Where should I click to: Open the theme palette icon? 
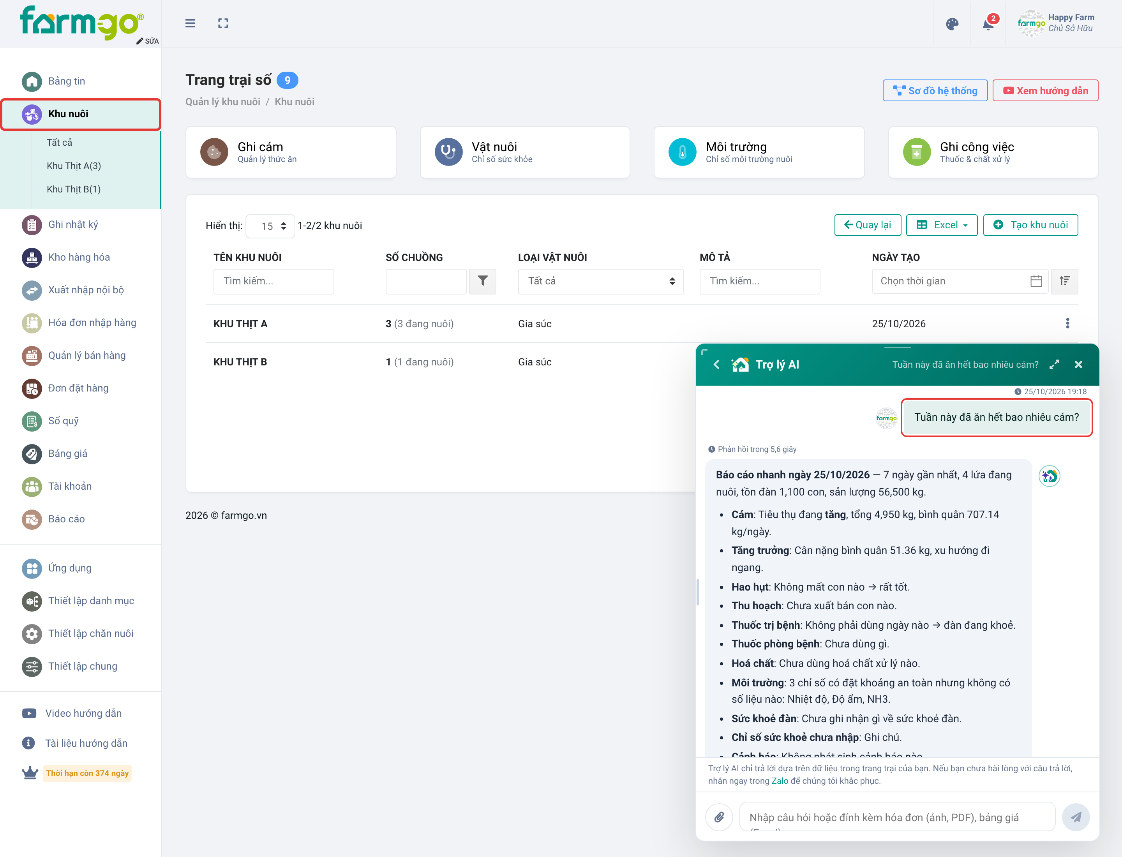pyautogui.click(x=952, y=24)
